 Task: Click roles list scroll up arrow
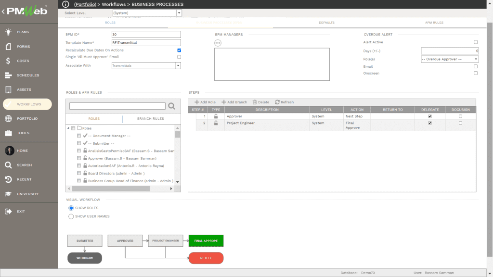pyautogui.click(x=178, y=128)
